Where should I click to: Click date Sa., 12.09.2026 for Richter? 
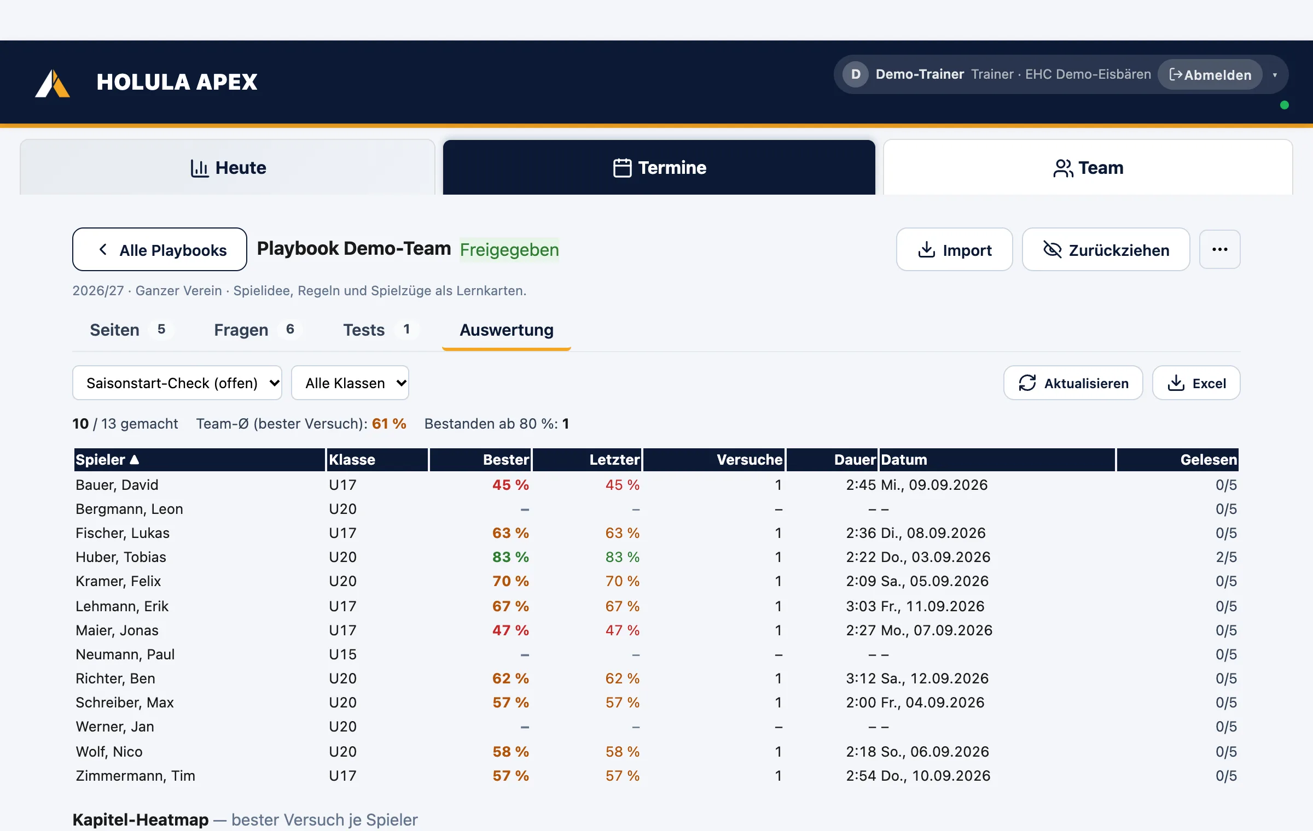[x=935, y=678]
